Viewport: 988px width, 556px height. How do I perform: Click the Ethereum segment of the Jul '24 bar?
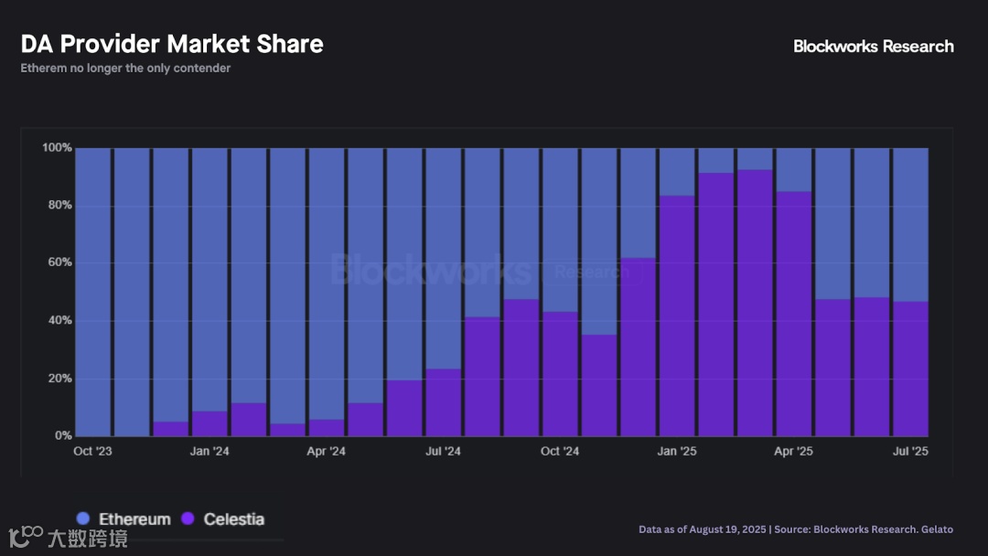[x=444, y=258]
